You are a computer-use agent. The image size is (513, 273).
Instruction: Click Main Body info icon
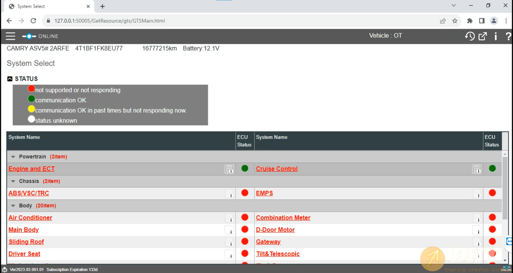tap(229, 230)
